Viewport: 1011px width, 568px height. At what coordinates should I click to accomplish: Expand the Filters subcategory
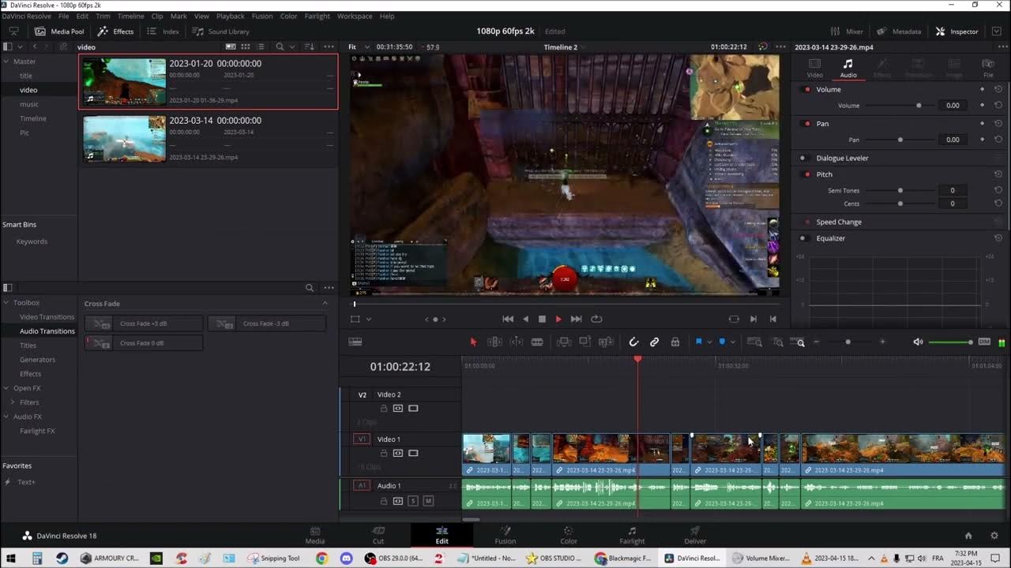click(x=13, y=402)
